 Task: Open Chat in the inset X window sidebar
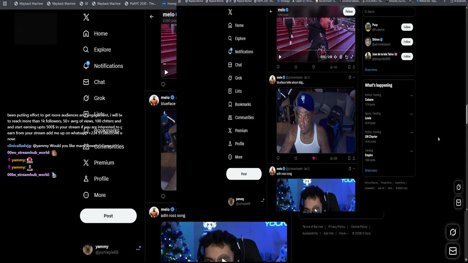(x=235, y=65)
